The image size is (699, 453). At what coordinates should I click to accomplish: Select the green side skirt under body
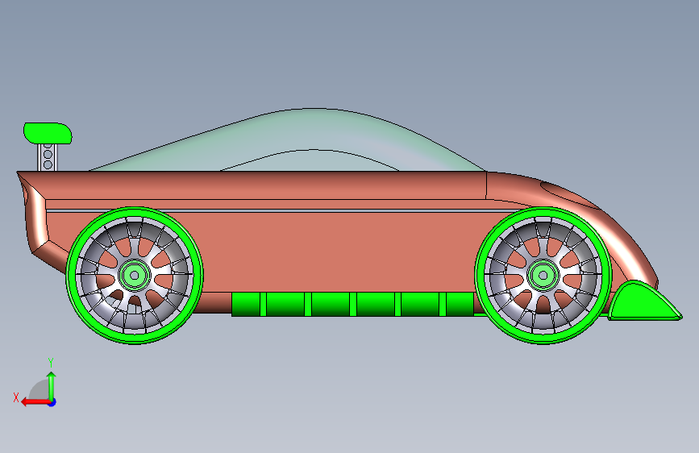(x=352, y=304)
